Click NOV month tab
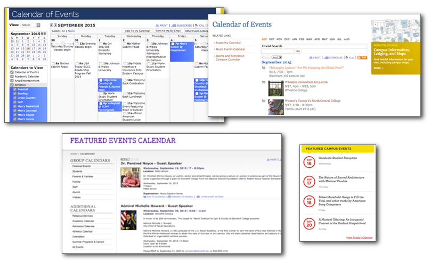 (279, 39)
